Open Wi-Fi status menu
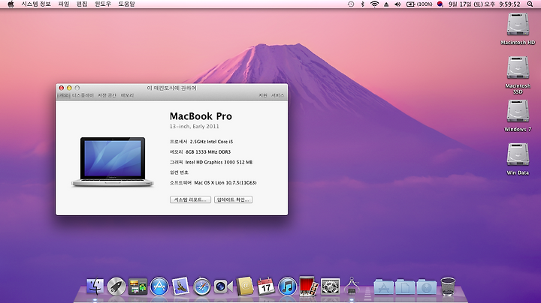Screen dimensions: 541x303 pyautogui.click(x=374, y=4)
